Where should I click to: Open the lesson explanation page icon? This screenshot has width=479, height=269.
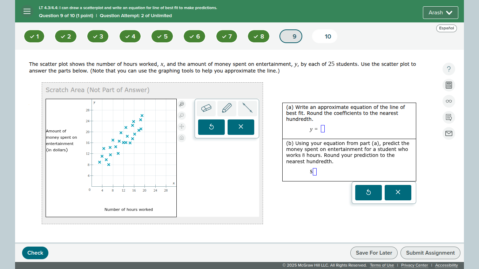point(449,117)
